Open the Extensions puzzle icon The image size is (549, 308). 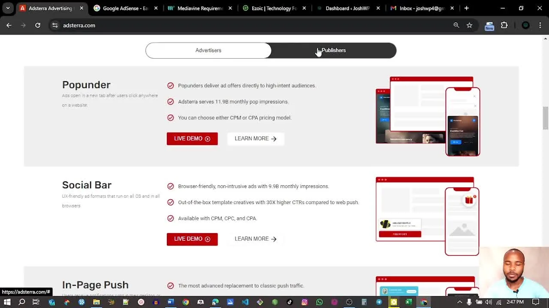point(504,25)
